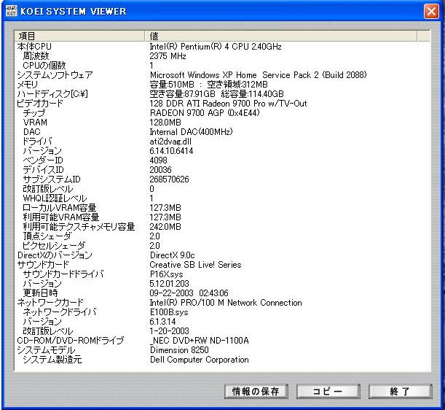Screen dimensions: 445x410
Task: Select the DirectX 9.0c value
Action: click(173, 255)
